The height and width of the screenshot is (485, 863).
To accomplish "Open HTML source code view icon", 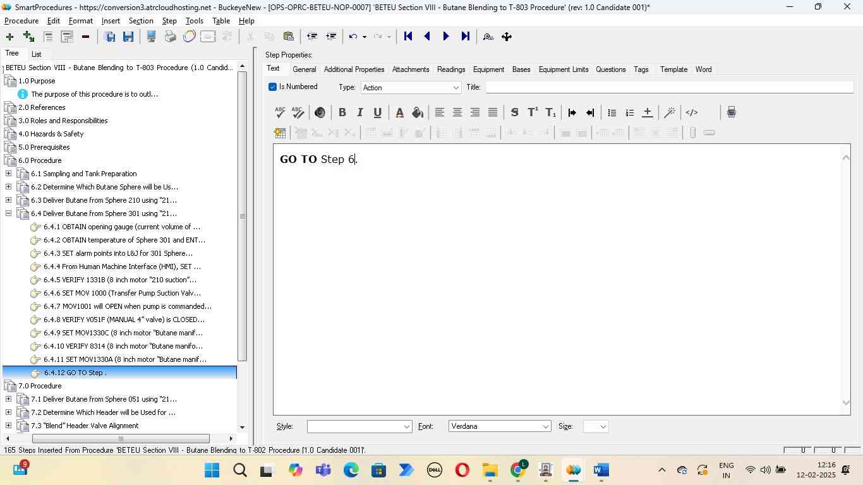I will 692,112.
